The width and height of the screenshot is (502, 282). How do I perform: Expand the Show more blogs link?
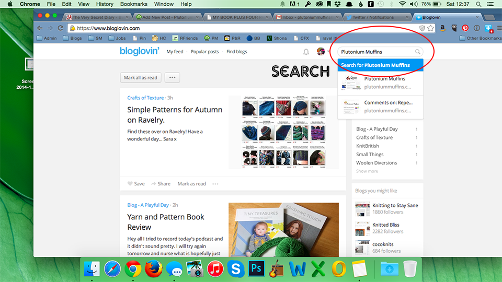(367, 171)
